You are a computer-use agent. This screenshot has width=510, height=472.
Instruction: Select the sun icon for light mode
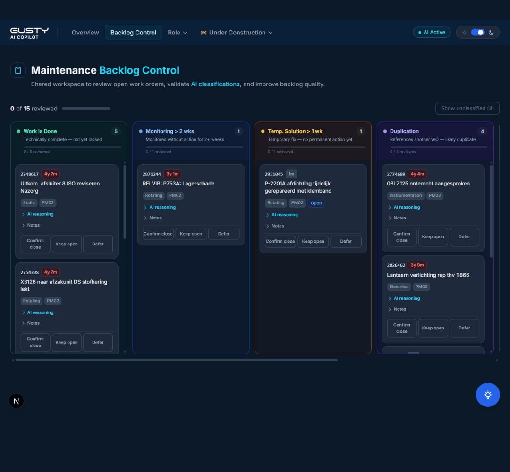[464, 32]
